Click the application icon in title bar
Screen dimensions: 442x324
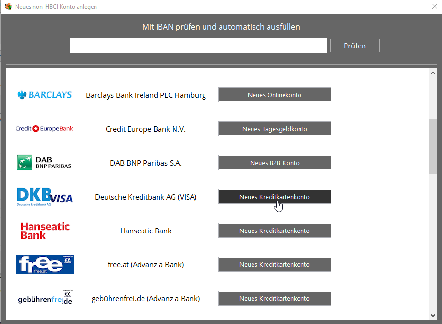point(8,6)
